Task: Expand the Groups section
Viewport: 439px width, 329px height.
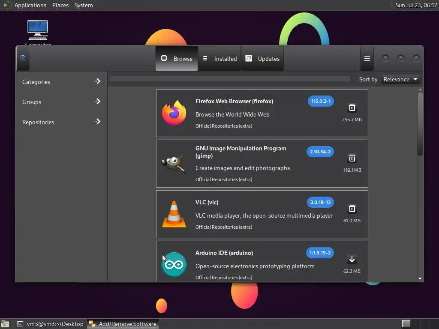Action: (61, 102)
